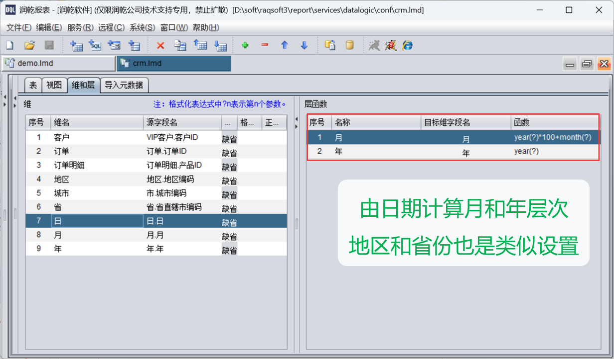
Task: Move row down with the blue down arrow
Action: pyautogui.click(x=304, y=45)
